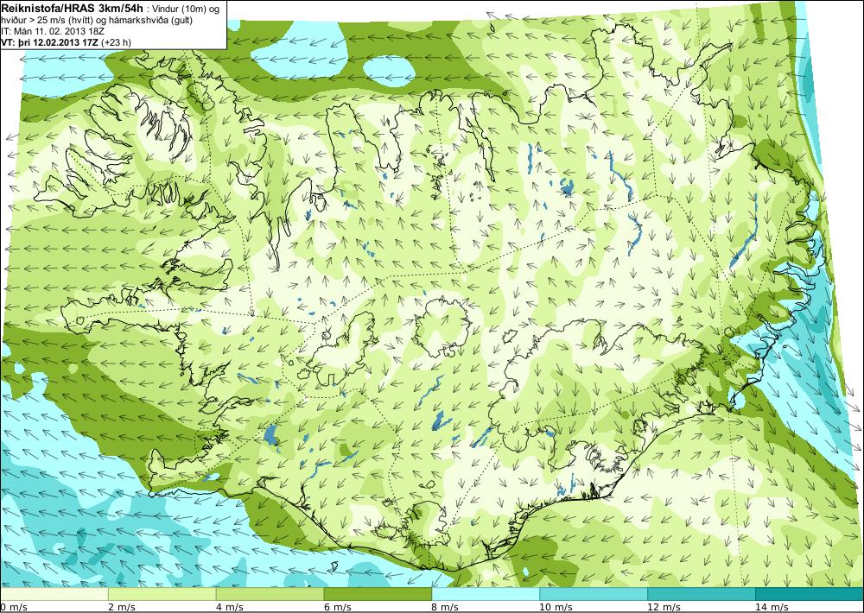Click the 2 m/s legend color swatch
Screen dimensions: 864x613
click(x=162, y=594)
